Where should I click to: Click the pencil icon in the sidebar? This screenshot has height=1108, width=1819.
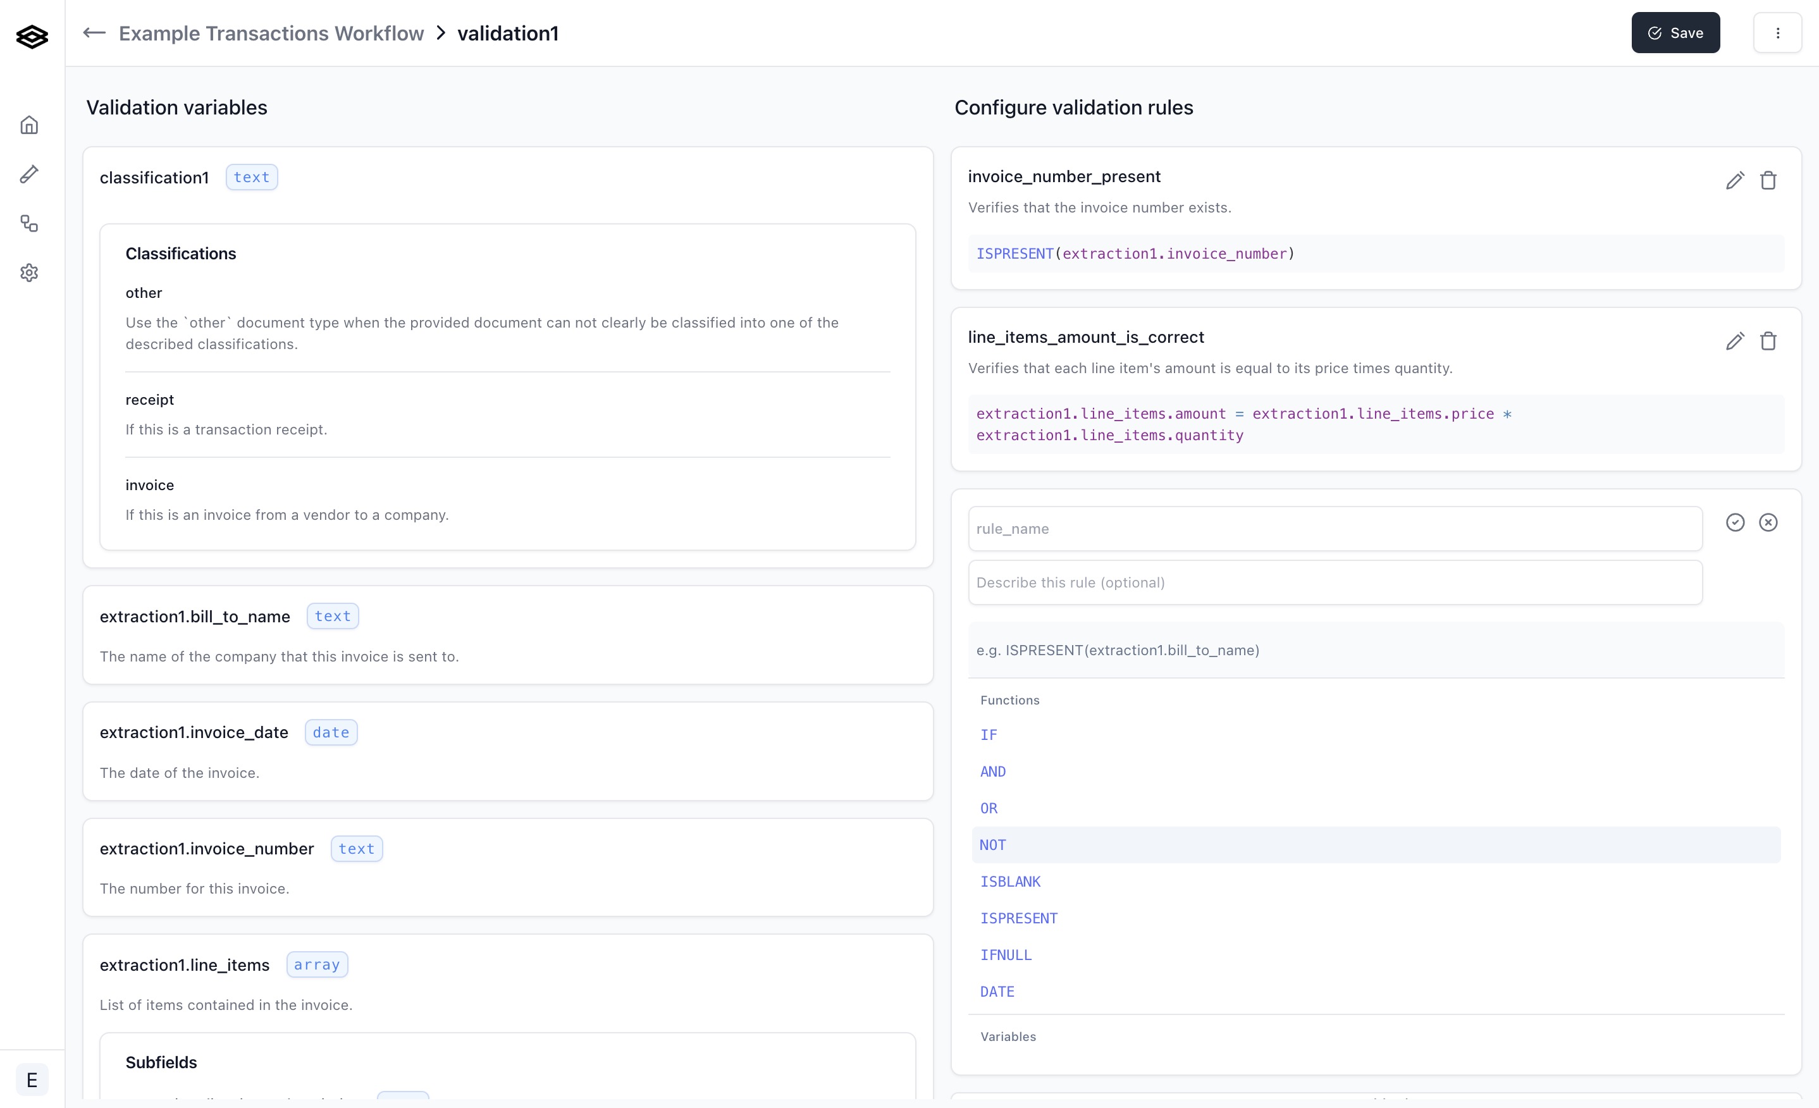(29, 174)
